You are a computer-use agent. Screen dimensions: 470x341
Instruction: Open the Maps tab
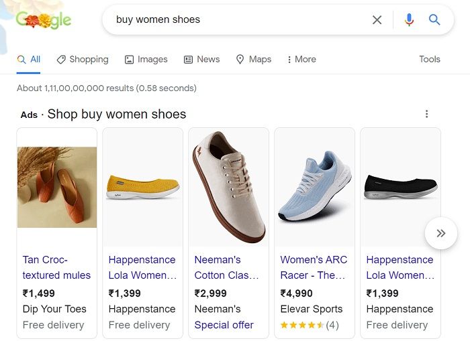[254, 59]
